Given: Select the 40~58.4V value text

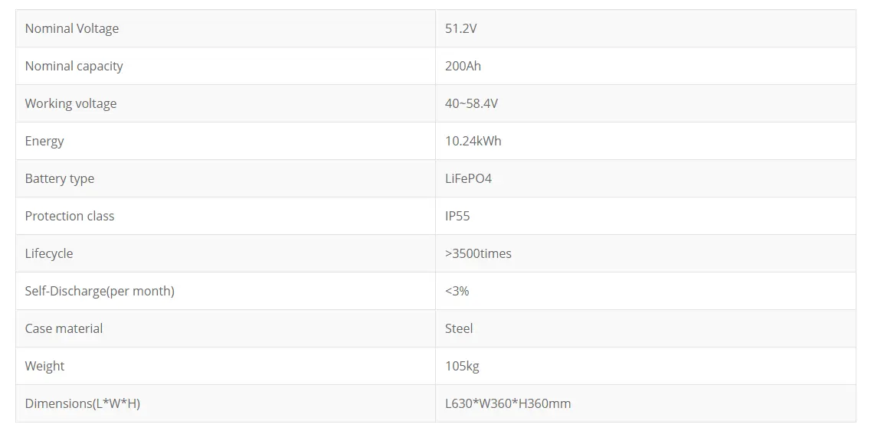Looking at the screenshot, I should (x=471, y=103).
